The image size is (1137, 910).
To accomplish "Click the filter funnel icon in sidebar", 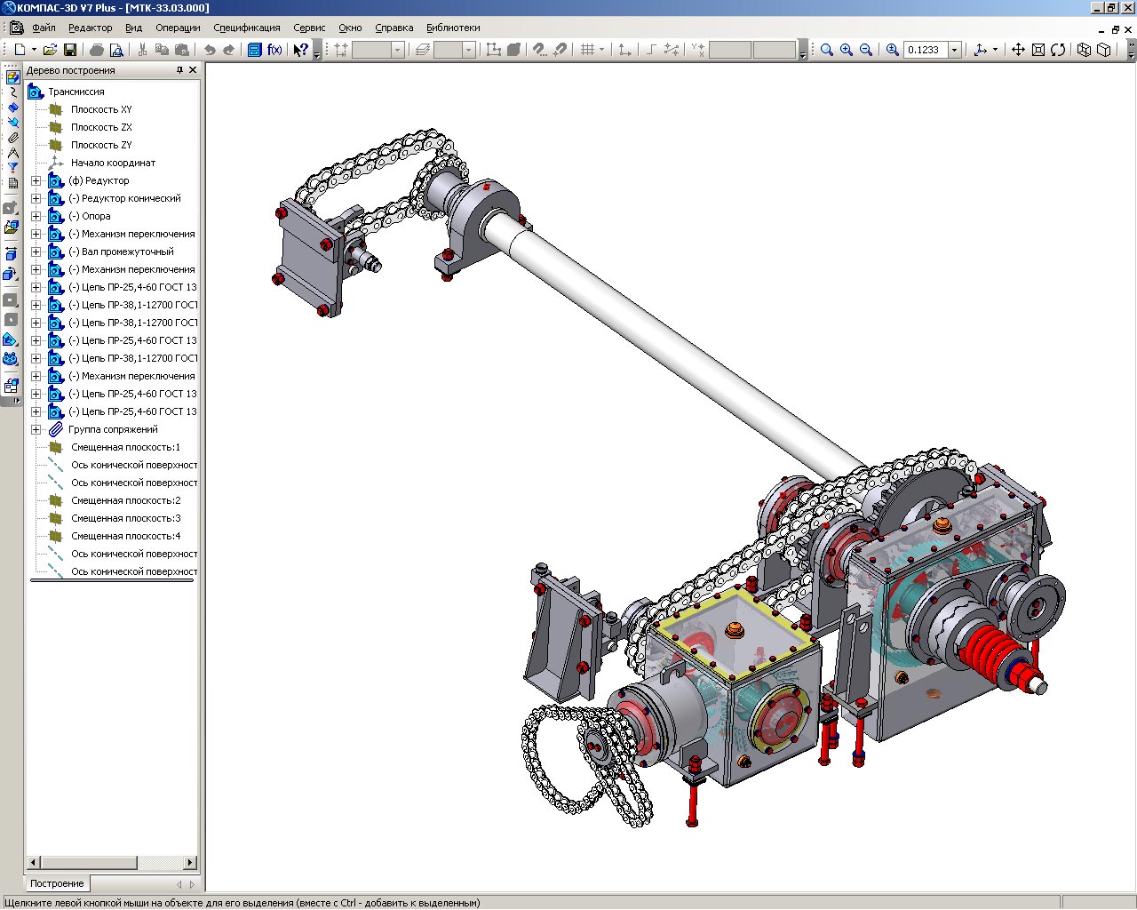I will click(x=12, y=167).
